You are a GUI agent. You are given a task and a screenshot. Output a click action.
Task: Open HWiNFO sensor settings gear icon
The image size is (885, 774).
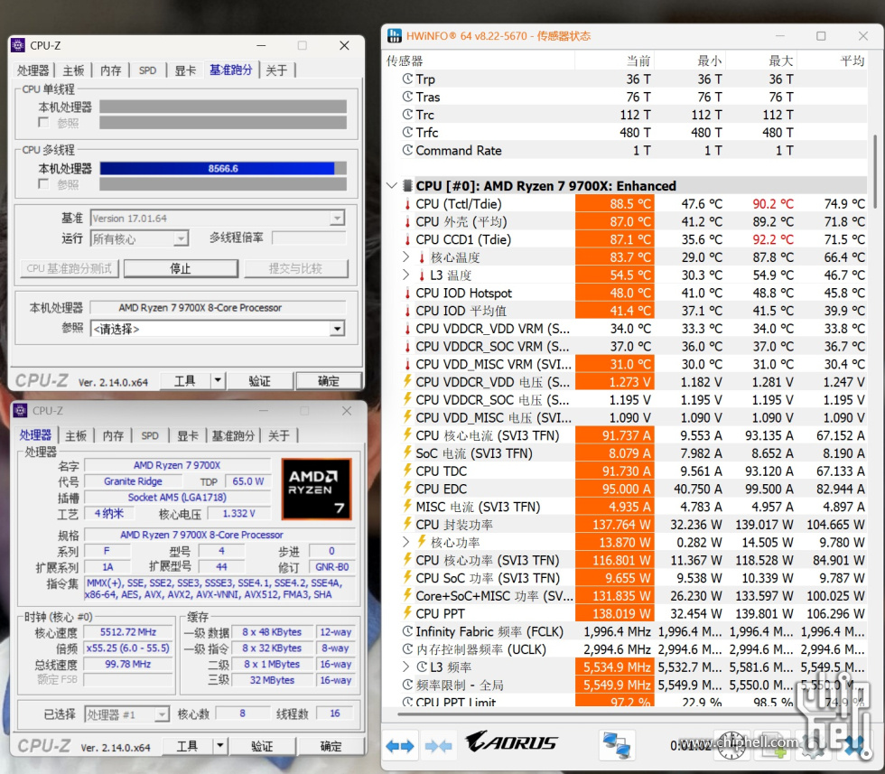click(813, 745)
